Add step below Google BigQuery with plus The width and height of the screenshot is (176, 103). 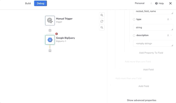50,51
